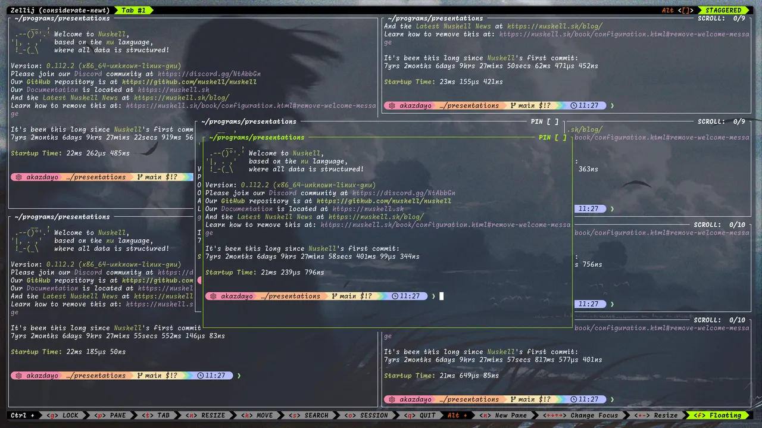
Task: Click git branch icon in pane with 22ms 185µs startup
Action: coord(140,376)
